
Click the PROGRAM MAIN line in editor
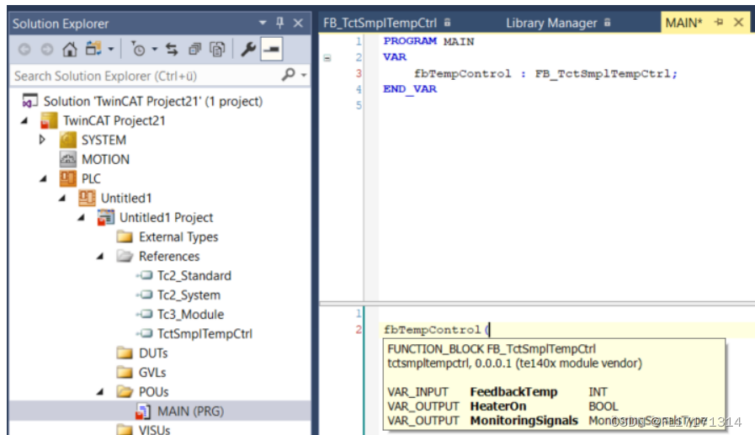428,41
